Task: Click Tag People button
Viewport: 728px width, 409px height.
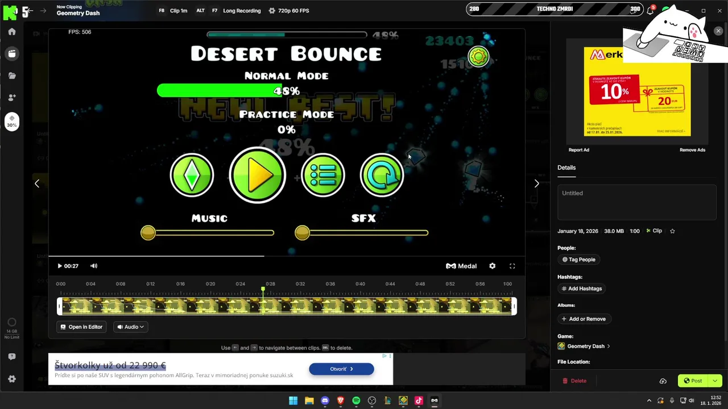Action: (x=578, y=260)
